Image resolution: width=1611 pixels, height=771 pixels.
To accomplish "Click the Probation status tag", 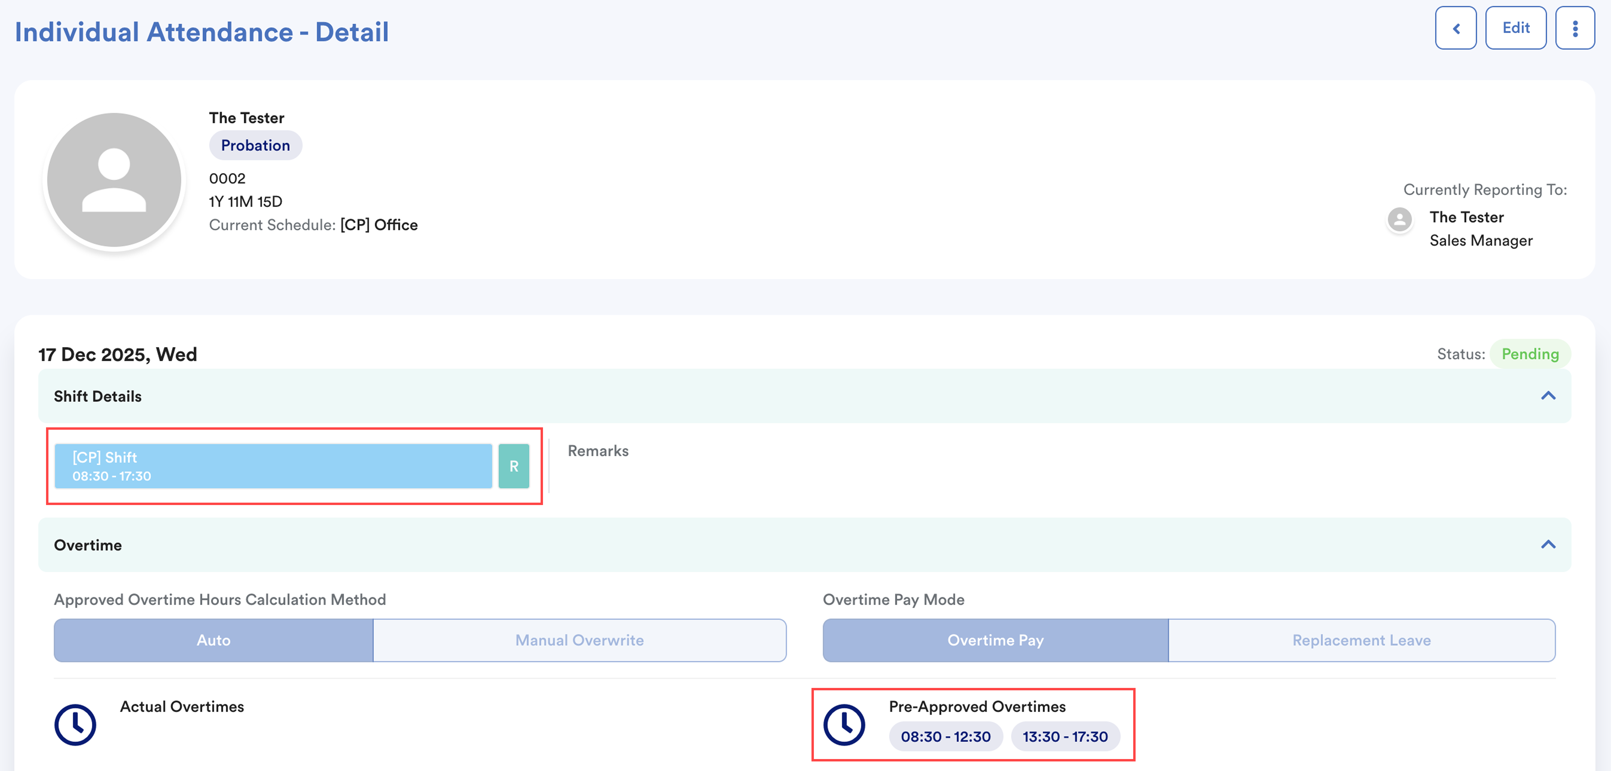I will pos(255,145).
